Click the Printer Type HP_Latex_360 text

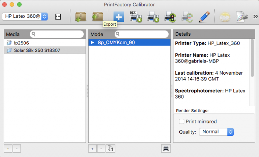click(207, 43)
